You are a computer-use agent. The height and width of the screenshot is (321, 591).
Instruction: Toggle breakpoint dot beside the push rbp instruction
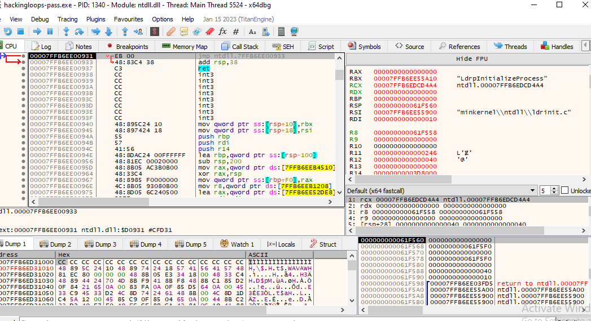(x=23, y=137)
